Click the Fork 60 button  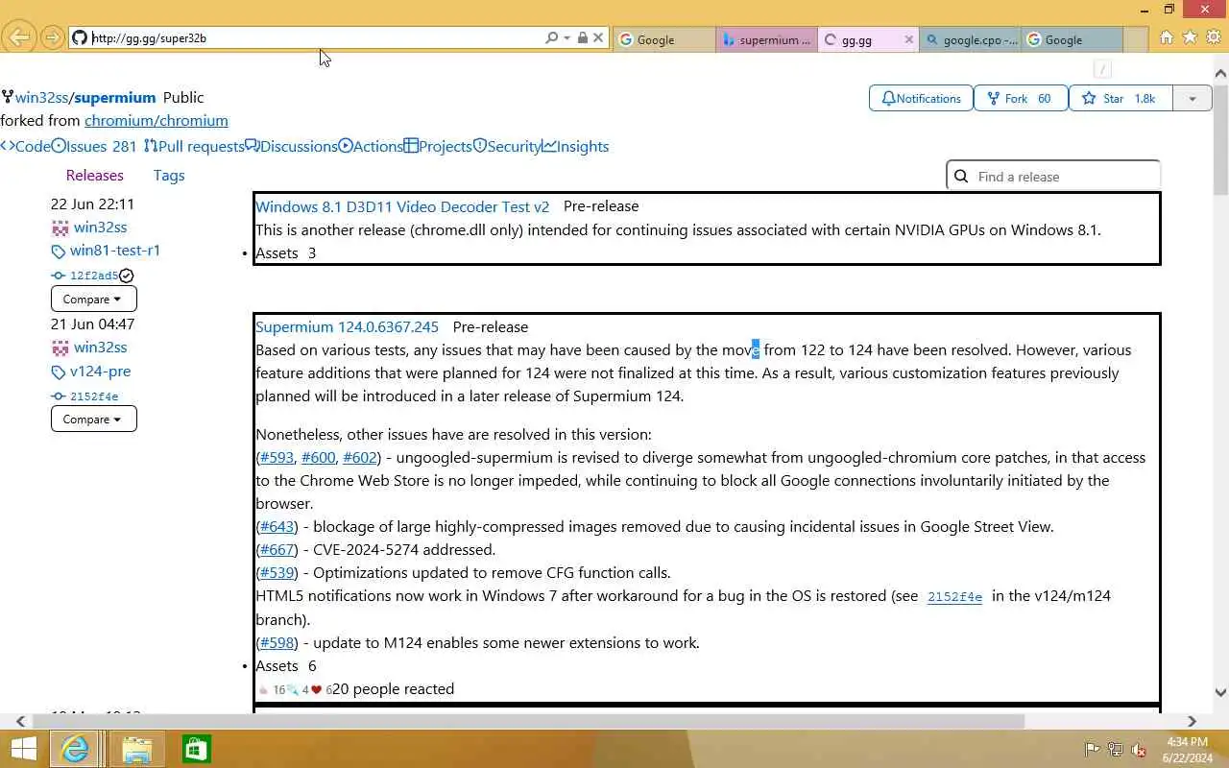(1021, 98)
